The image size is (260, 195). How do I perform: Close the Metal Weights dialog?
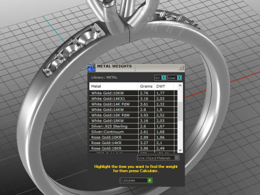tap(181, 68)
